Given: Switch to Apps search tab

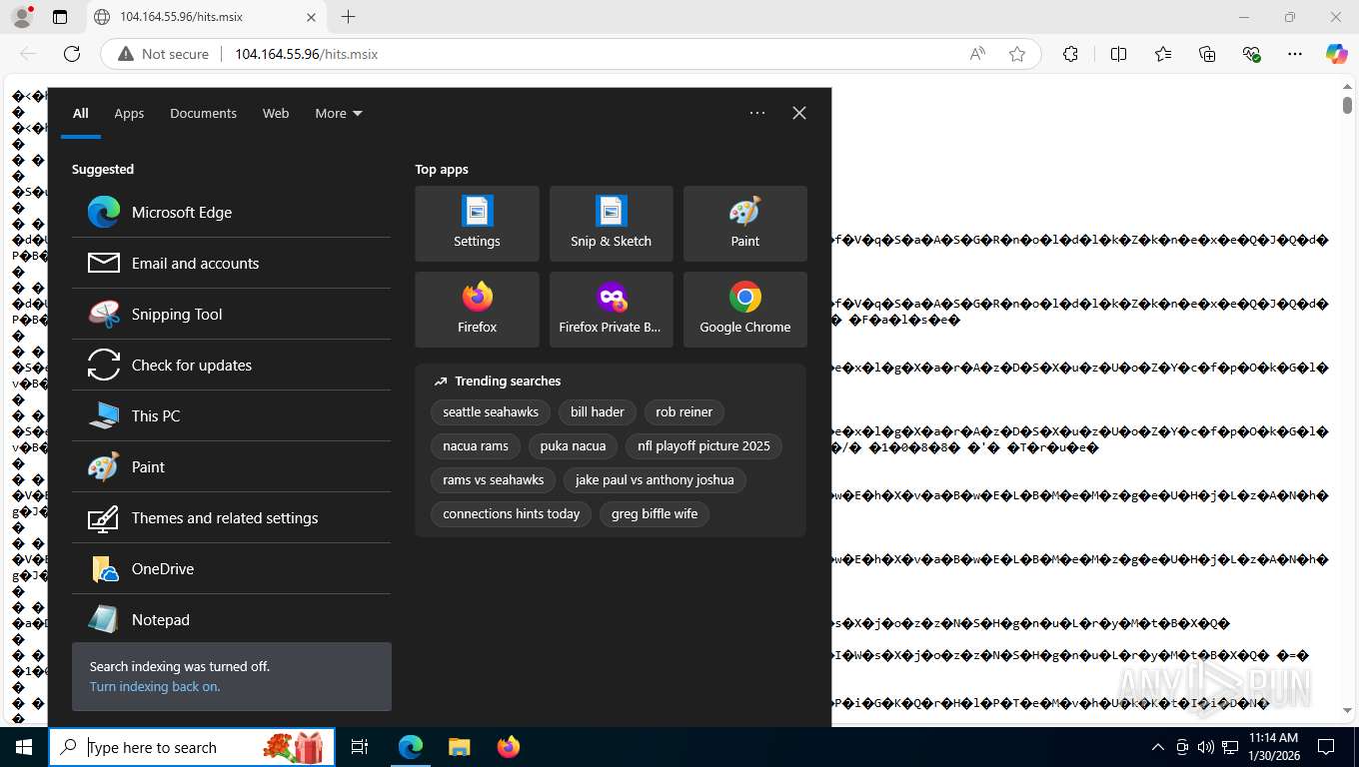Looking at the screenshot, I should coord(129,113).
